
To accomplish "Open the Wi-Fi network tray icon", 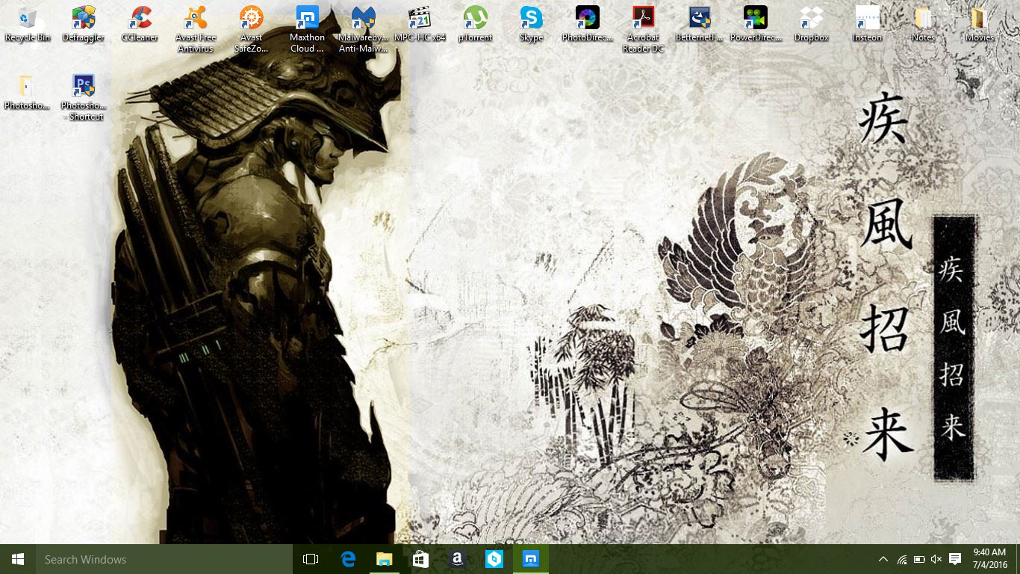I will 902,559.
